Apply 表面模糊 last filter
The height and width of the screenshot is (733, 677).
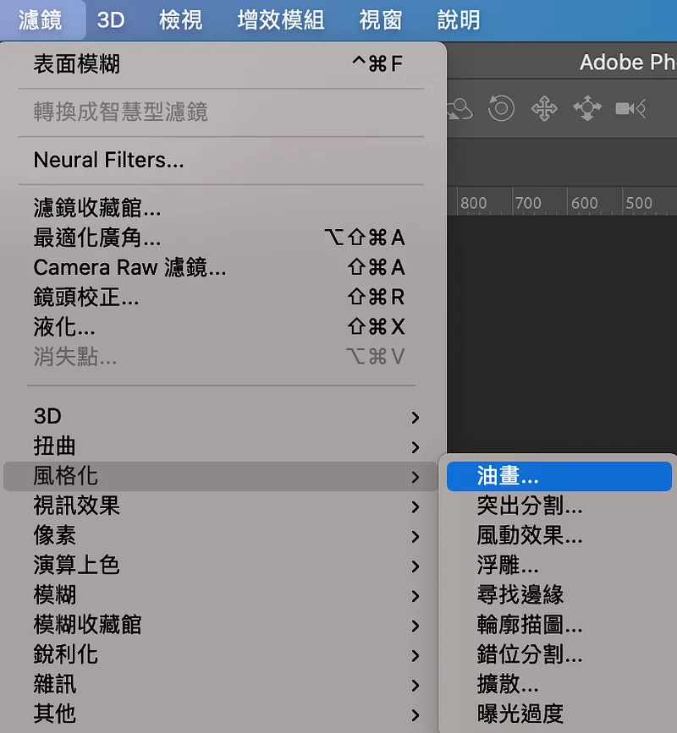[221, 64]
